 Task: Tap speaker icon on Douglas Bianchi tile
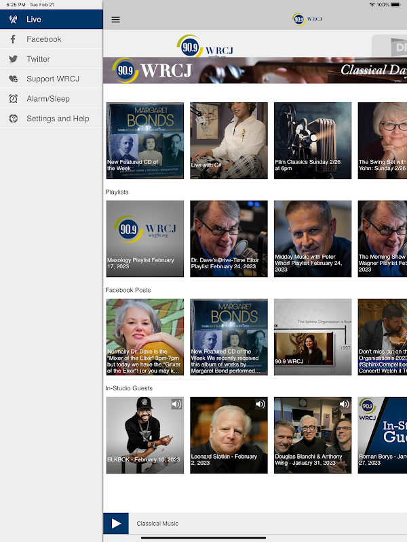[344, 404]
